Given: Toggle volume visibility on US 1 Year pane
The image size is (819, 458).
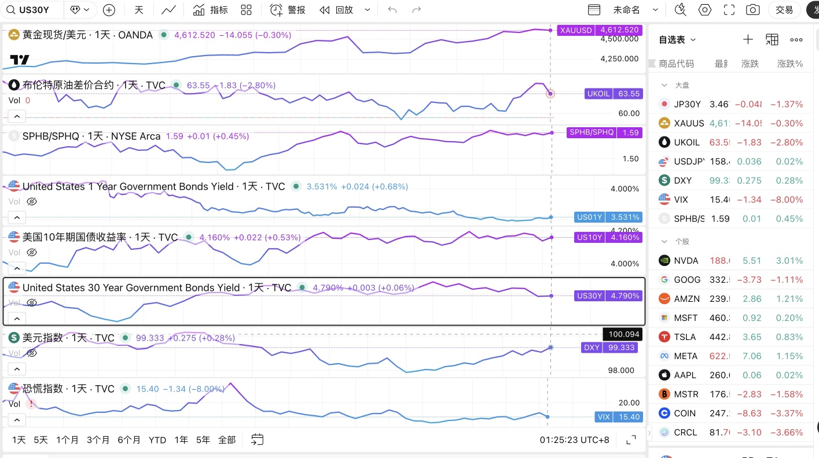Looking at the screenshot, I should point(32,202).
